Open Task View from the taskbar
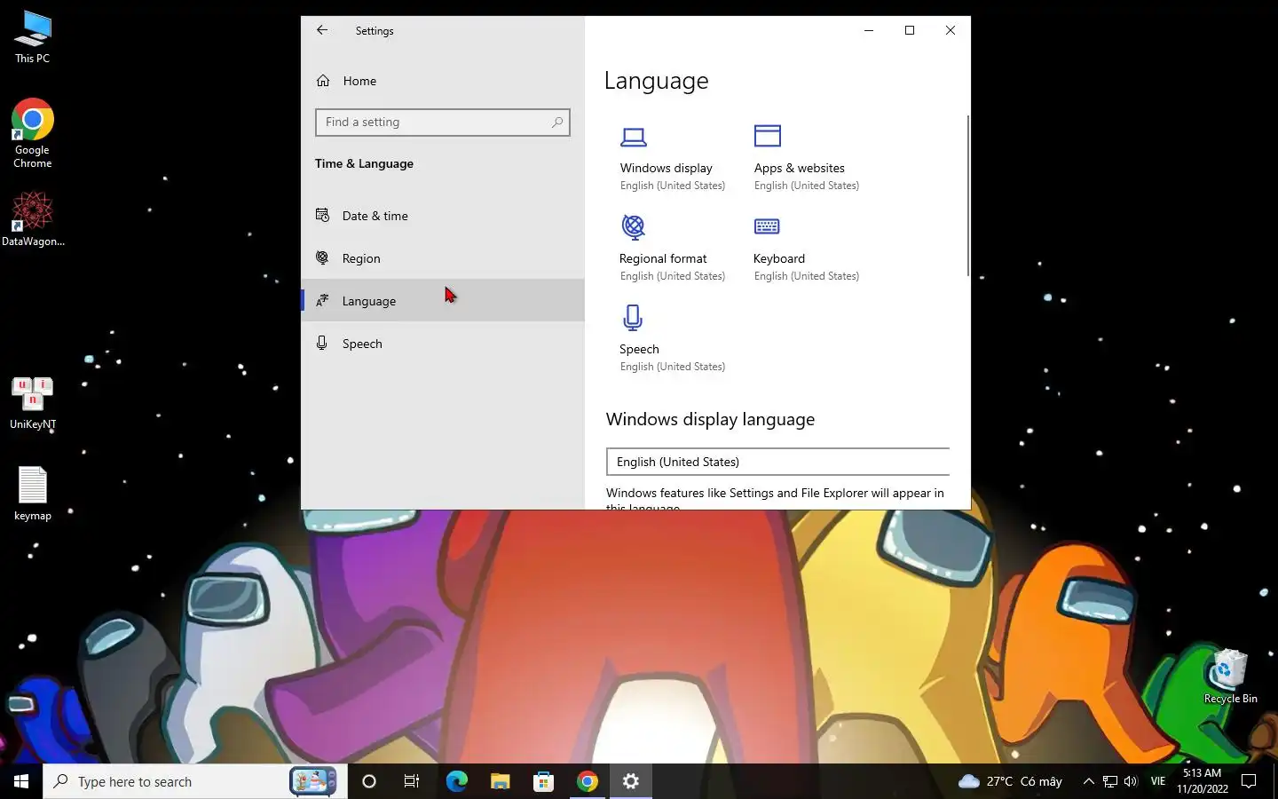This screenshot has height=799, width=1278. pyautogui.click(x=412, y=781)
